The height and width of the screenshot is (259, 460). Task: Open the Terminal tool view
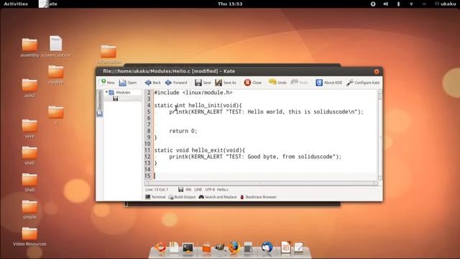(x=155, y=197)
